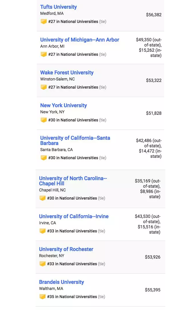Click the badge icon beside University of Rochester's rank
The image size is (196, 310).
click(42, 264)
